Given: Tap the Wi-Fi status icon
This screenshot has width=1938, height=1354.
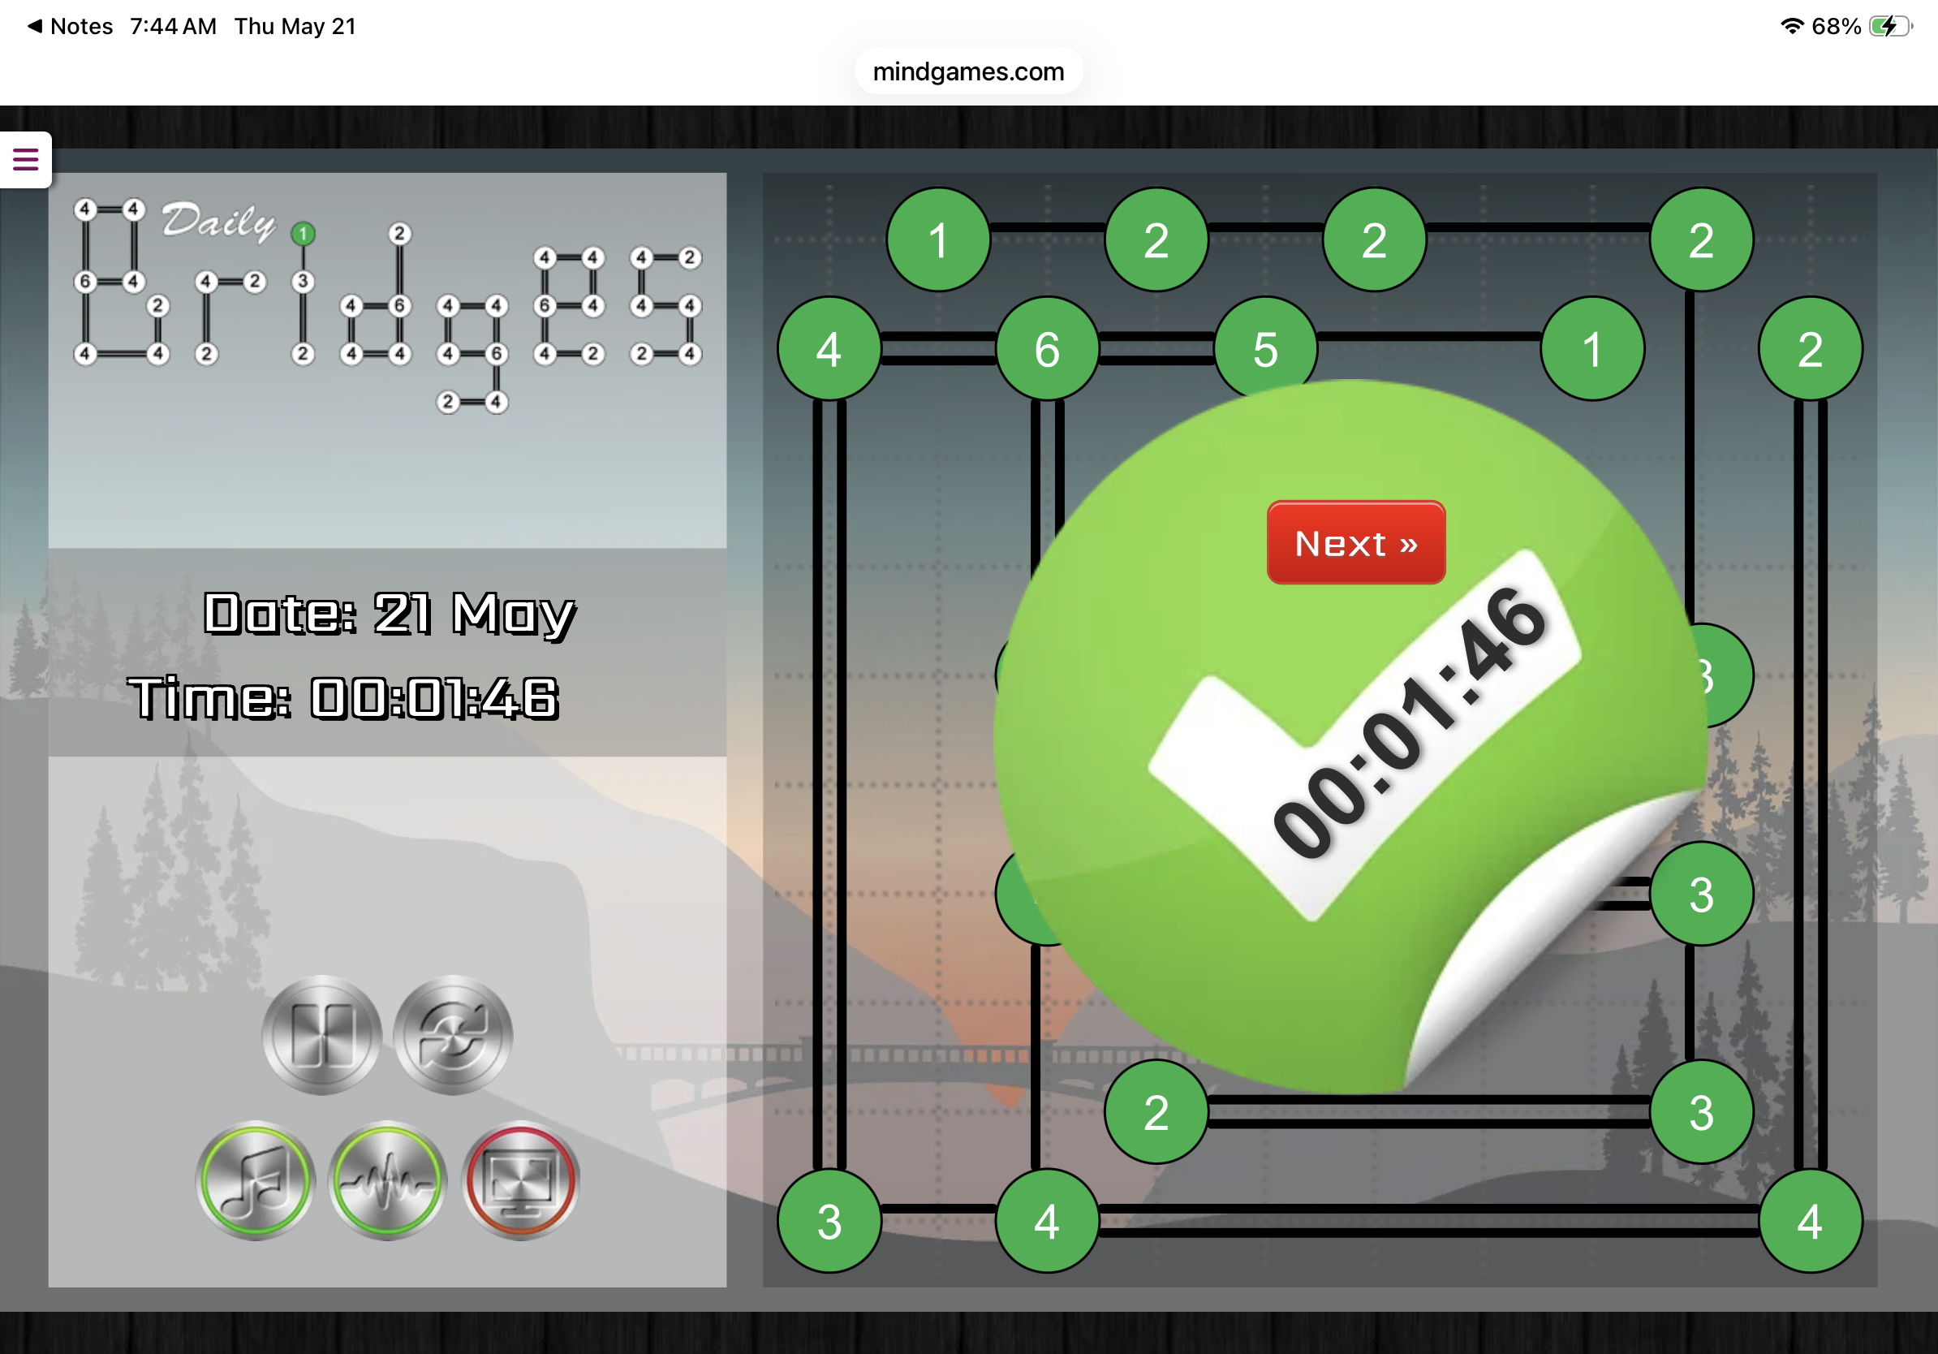Looking at the screenshot, I should pyautogui.click(x=1791, y=26).
